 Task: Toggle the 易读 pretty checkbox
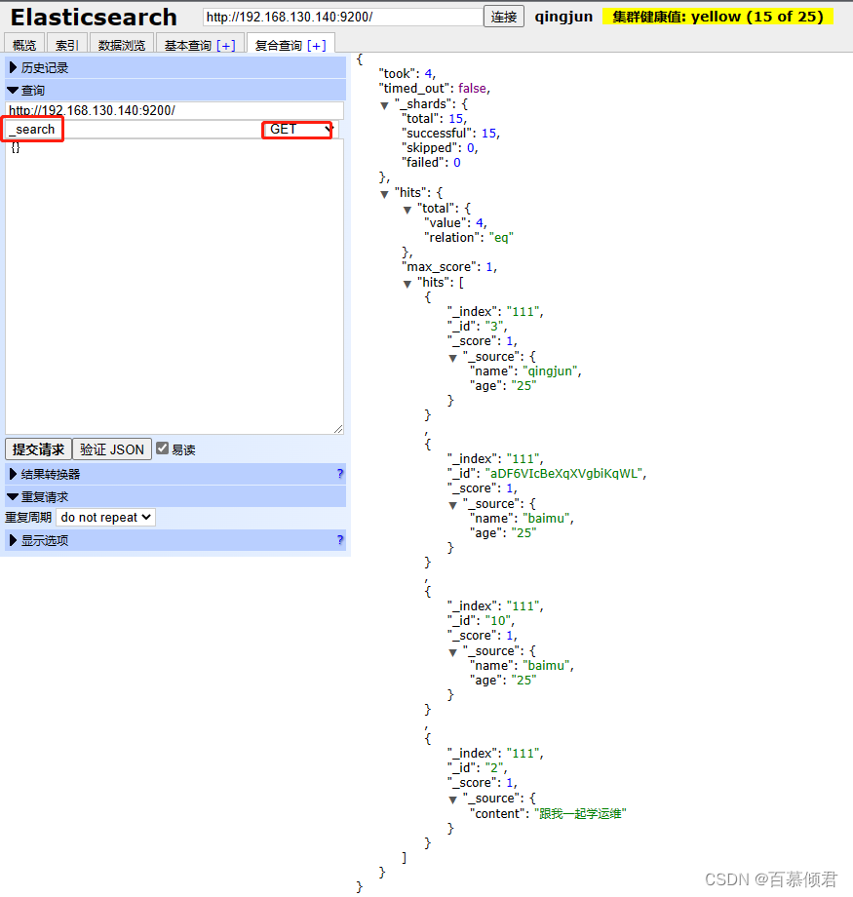(163, 448)
